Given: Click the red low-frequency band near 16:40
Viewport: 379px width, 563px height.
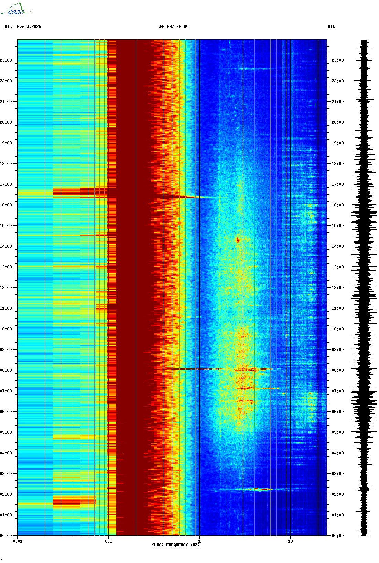Looking at the screenshot, I should 80,192.
